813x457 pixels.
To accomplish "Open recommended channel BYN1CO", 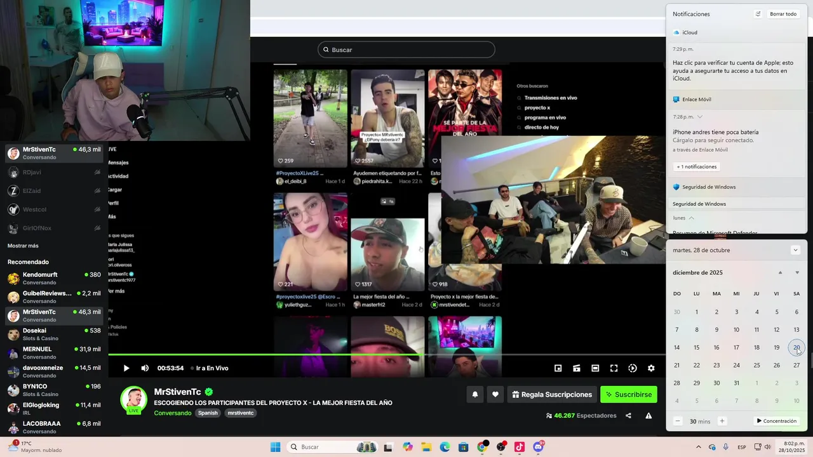I will coord(54,390).
